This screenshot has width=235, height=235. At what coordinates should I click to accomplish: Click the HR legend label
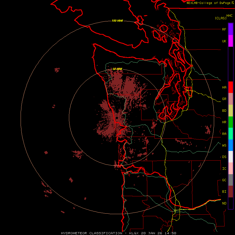click(224, 122)
